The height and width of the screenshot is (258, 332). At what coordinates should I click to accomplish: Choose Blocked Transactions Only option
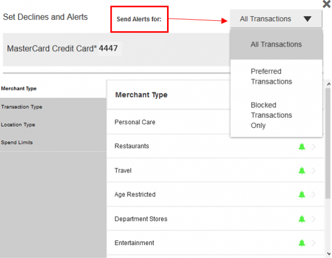point(276,115)
